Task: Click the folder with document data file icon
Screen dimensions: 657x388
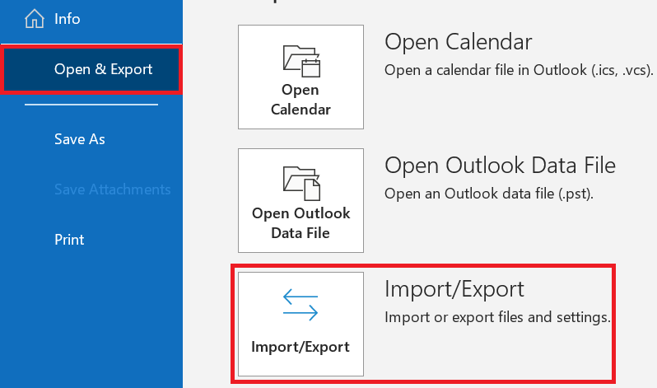Action: [x=301, y=183]
